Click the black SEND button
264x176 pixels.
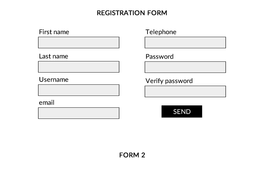pos(182,112)
